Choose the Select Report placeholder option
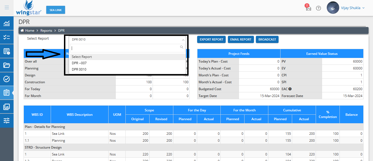 coord(127,57)
